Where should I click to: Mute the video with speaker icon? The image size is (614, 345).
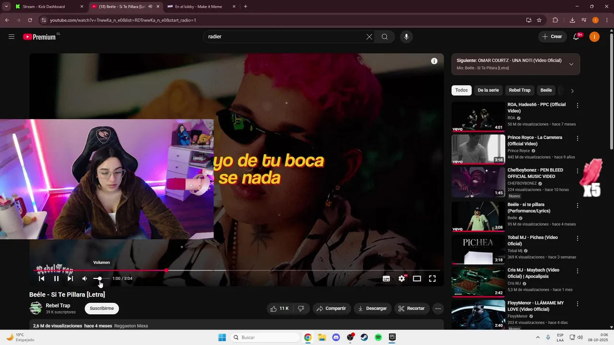84,278
